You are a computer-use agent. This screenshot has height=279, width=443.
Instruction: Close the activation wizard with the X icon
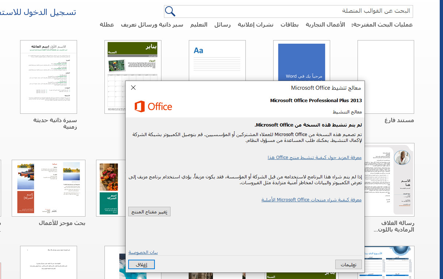tap(133, 88)
